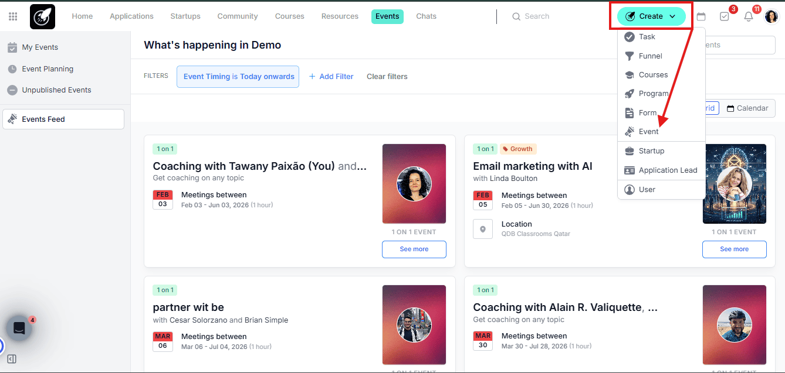The width and height of the screenshot is (785, 373).
Task: Click the Events Feed megaphone icon
Action: (x=12, y=119)
